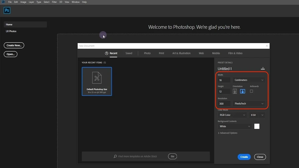Switch to the Saved tab
299x168 pixels.
pyautogui.click(x=129, y=53)
